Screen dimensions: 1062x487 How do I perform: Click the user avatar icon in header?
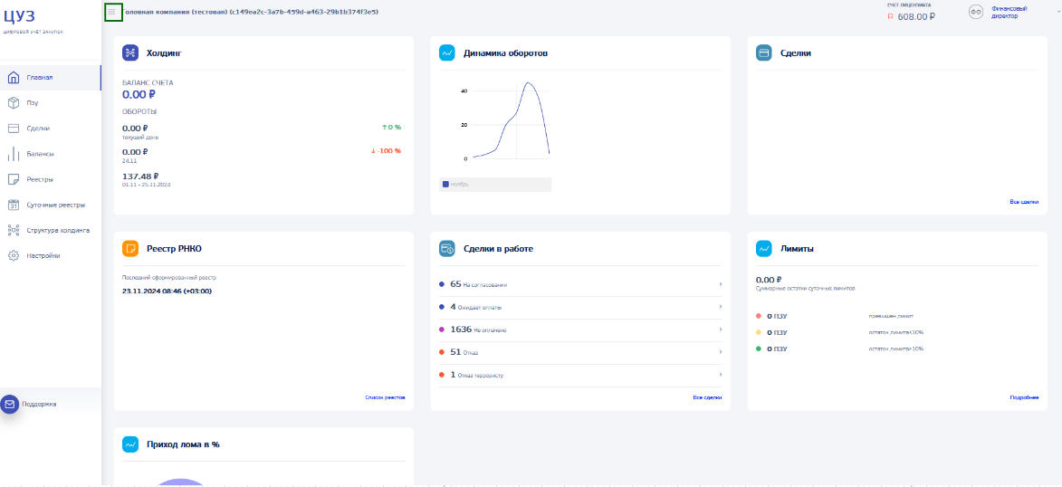(976, 12)
